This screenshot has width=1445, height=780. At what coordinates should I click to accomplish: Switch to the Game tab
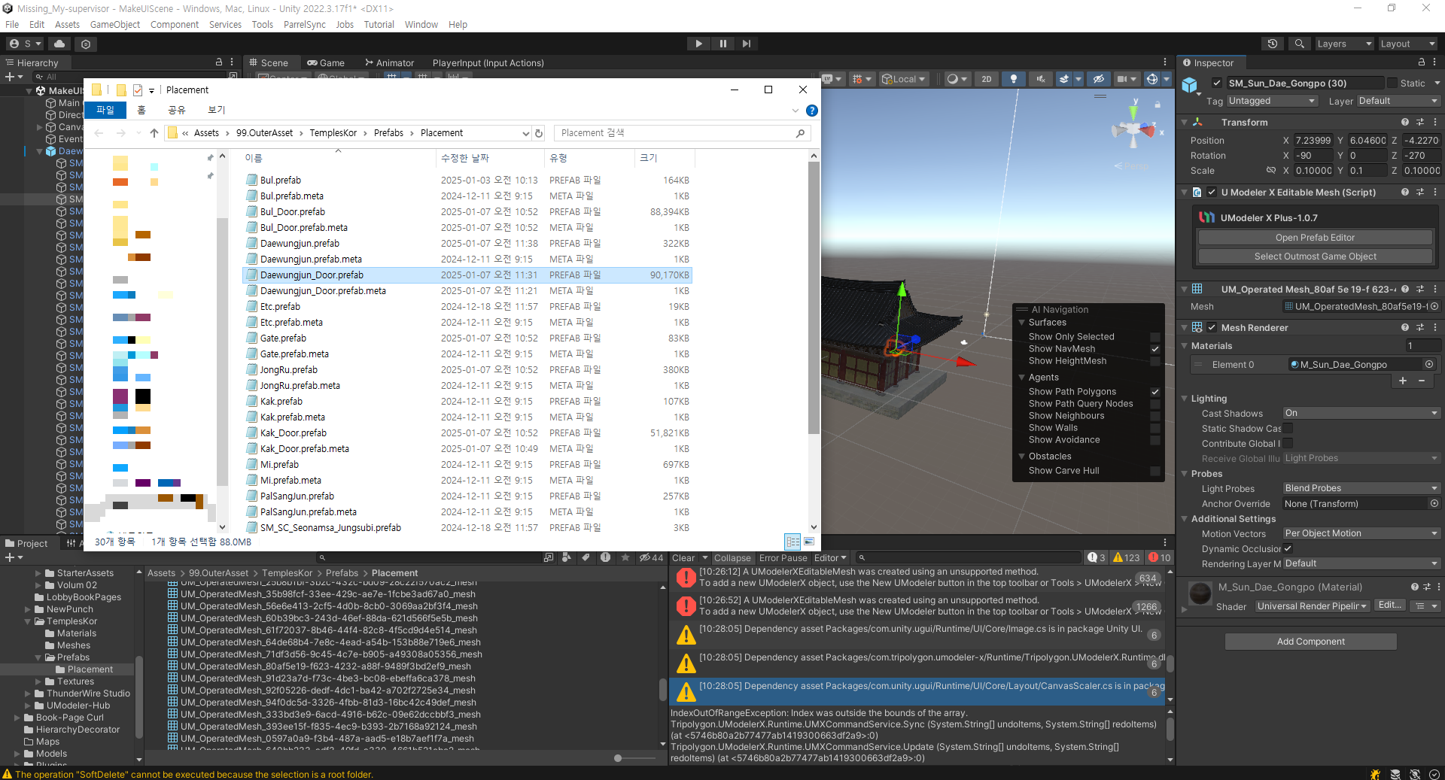pos(326,62)
